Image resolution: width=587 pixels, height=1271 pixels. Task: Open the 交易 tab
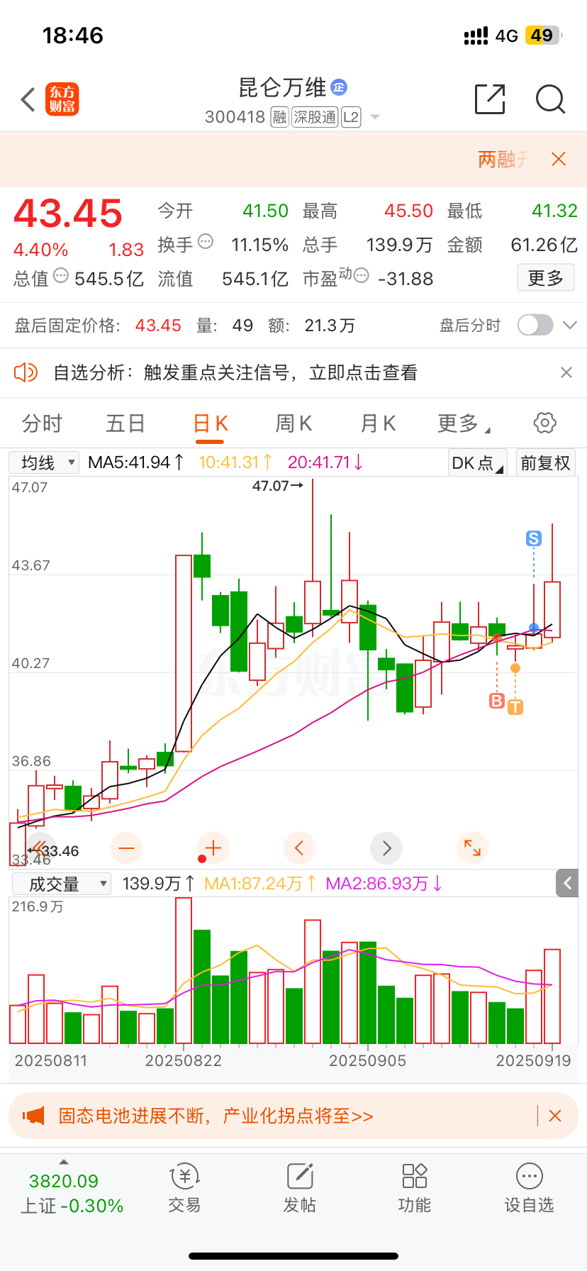[184, 1189]
